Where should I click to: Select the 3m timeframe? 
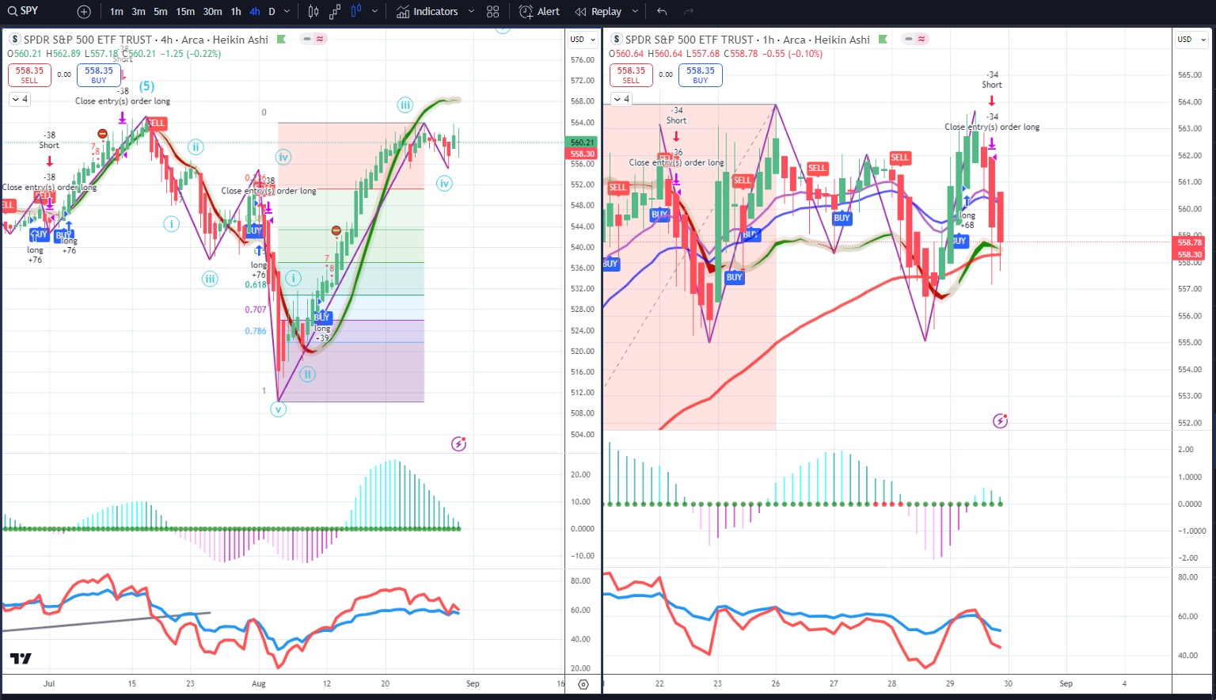(x=139, y=12)
